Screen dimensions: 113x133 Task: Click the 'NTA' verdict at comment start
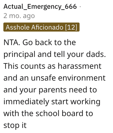[x=11, y=43]
